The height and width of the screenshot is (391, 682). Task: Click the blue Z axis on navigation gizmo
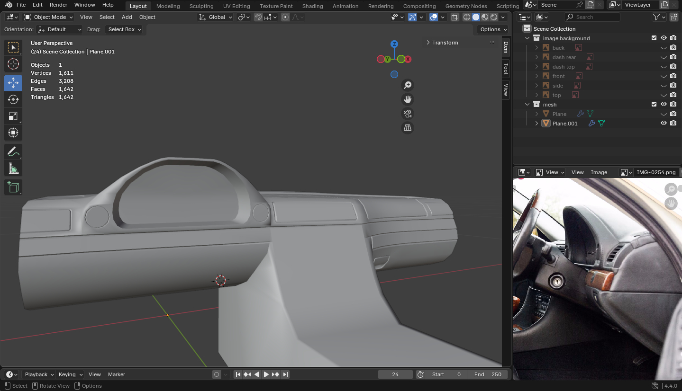[394, 44]
